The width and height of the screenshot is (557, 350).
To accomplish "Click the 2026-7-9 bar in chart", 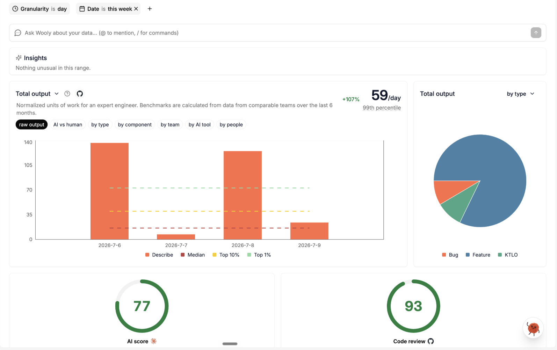I will click(309, 231).
